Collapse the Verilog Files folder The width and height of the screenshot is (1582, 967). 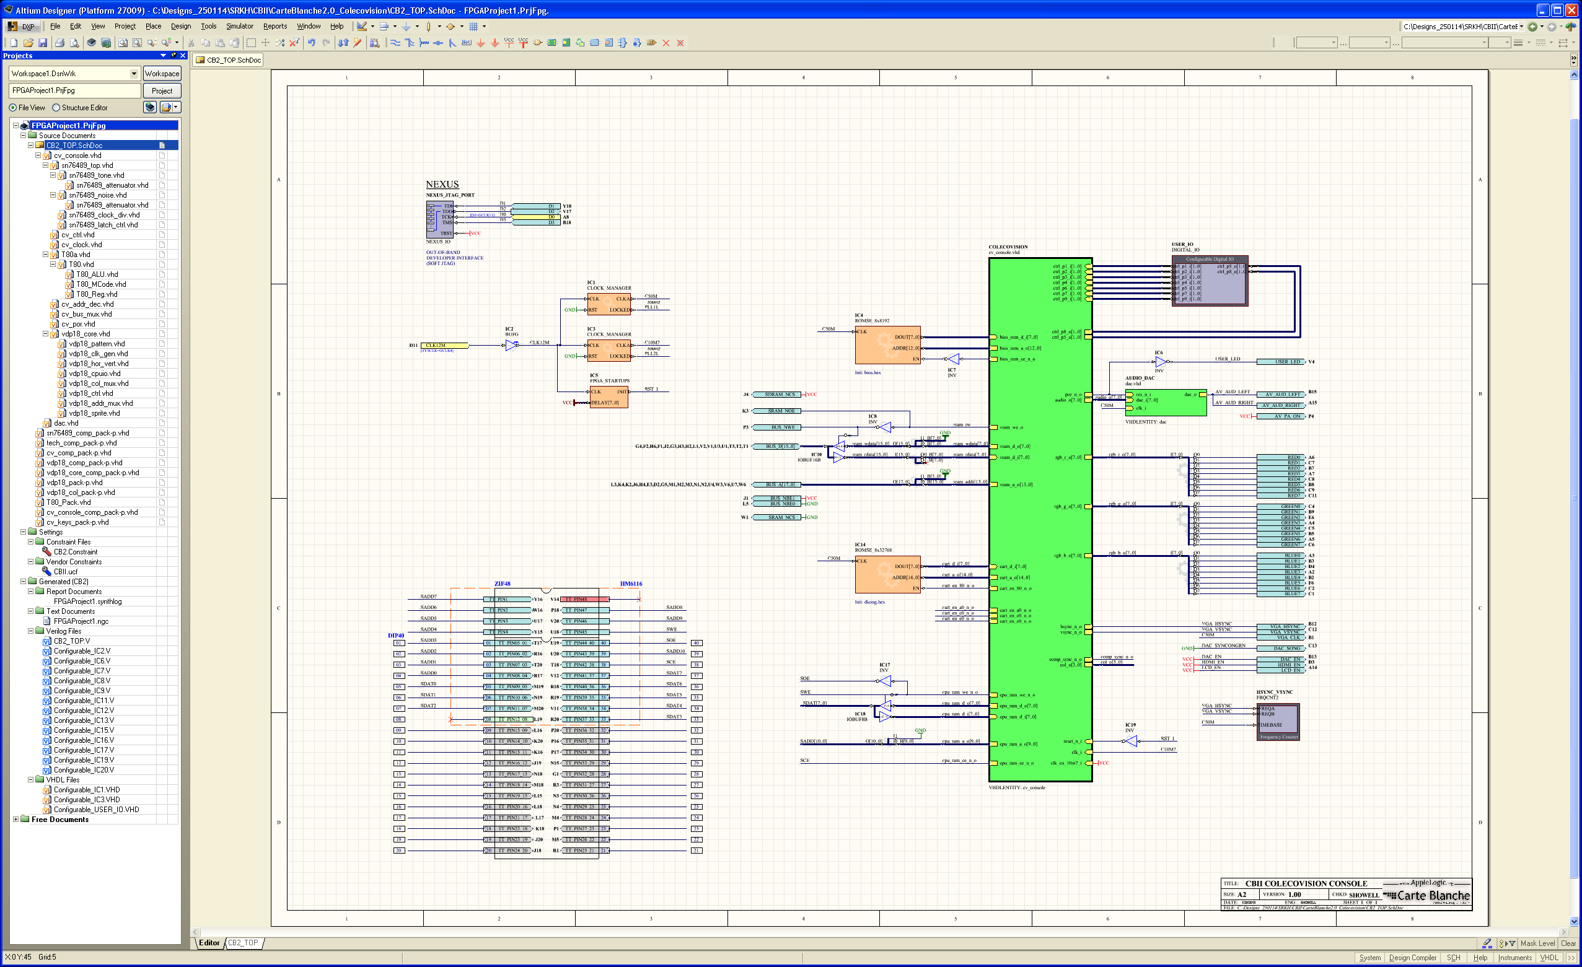pyautogui.click(x=30, y=631)
